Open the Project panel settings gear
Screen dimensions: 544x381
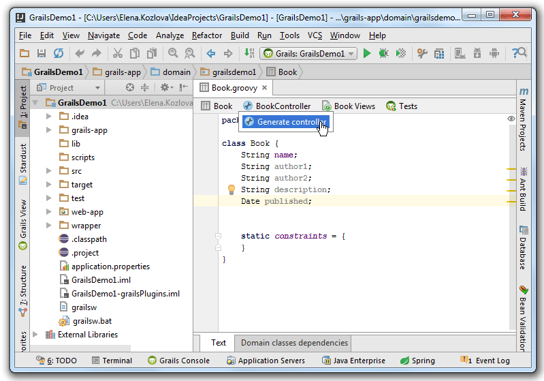[165, 87]
